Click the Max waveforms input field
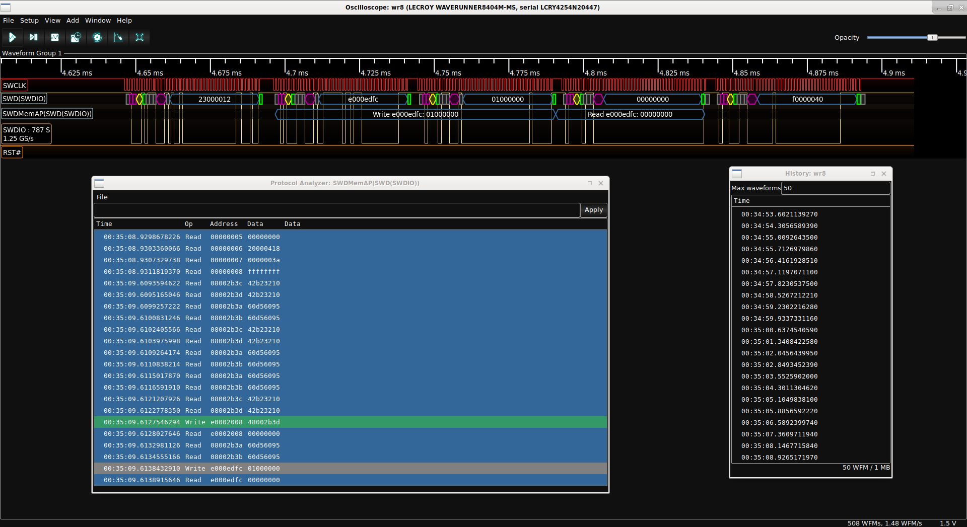Viewport: 967px width, 527px height. coord(836,188)
